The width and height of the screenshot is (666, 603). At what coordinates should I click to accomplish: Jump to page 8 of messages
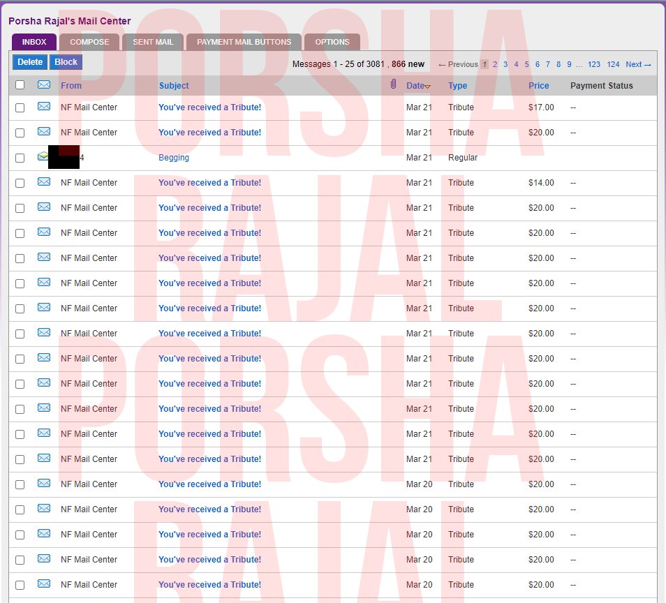tap(558, 64)
